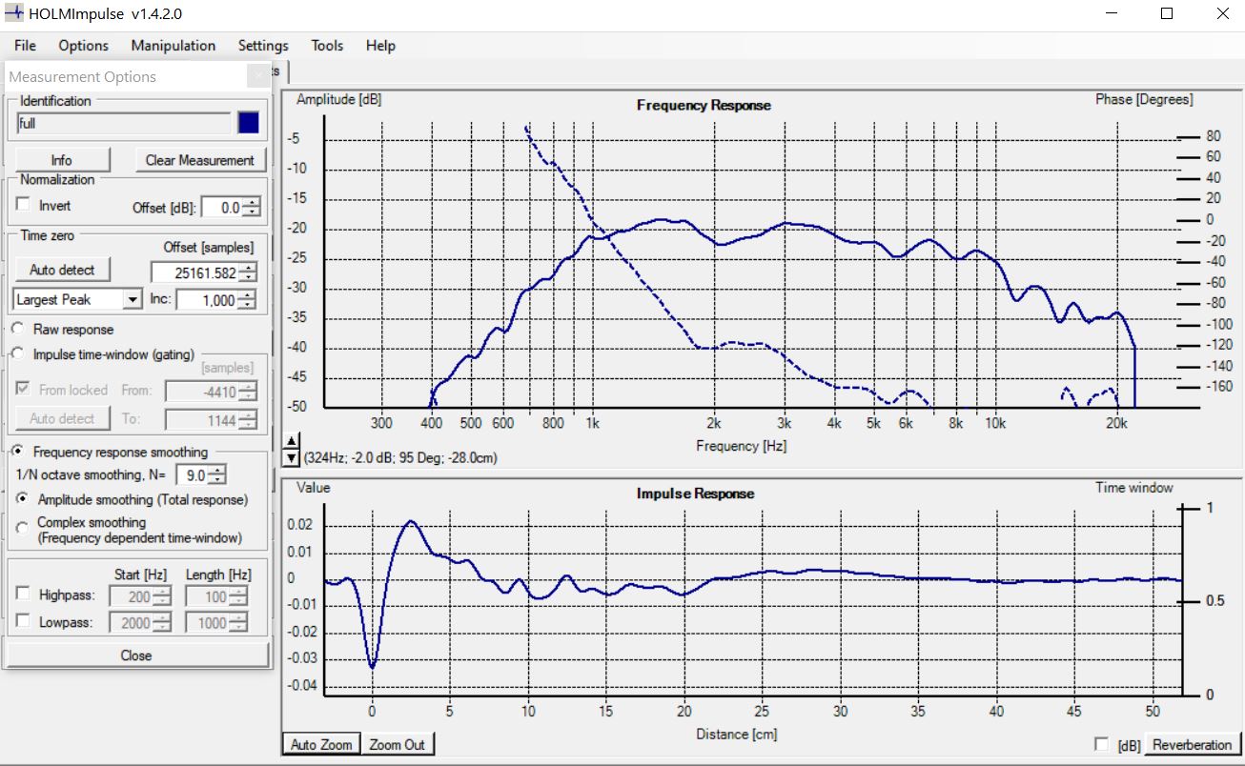The width and height of the screenshot is (1245, 766).
Task: Click the Inc field showing 1,000
Action: click(209, 300)
